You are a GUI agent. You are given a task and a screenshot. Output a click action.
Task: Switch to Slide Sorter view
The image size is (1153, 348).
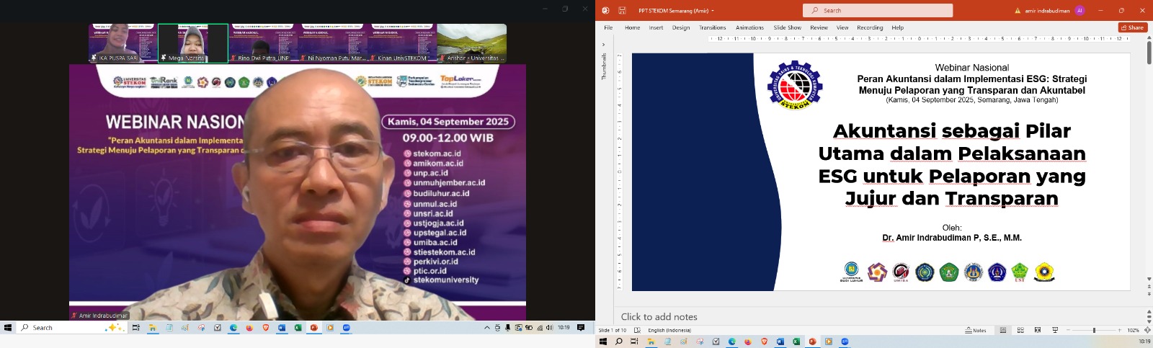point(1020,330)
